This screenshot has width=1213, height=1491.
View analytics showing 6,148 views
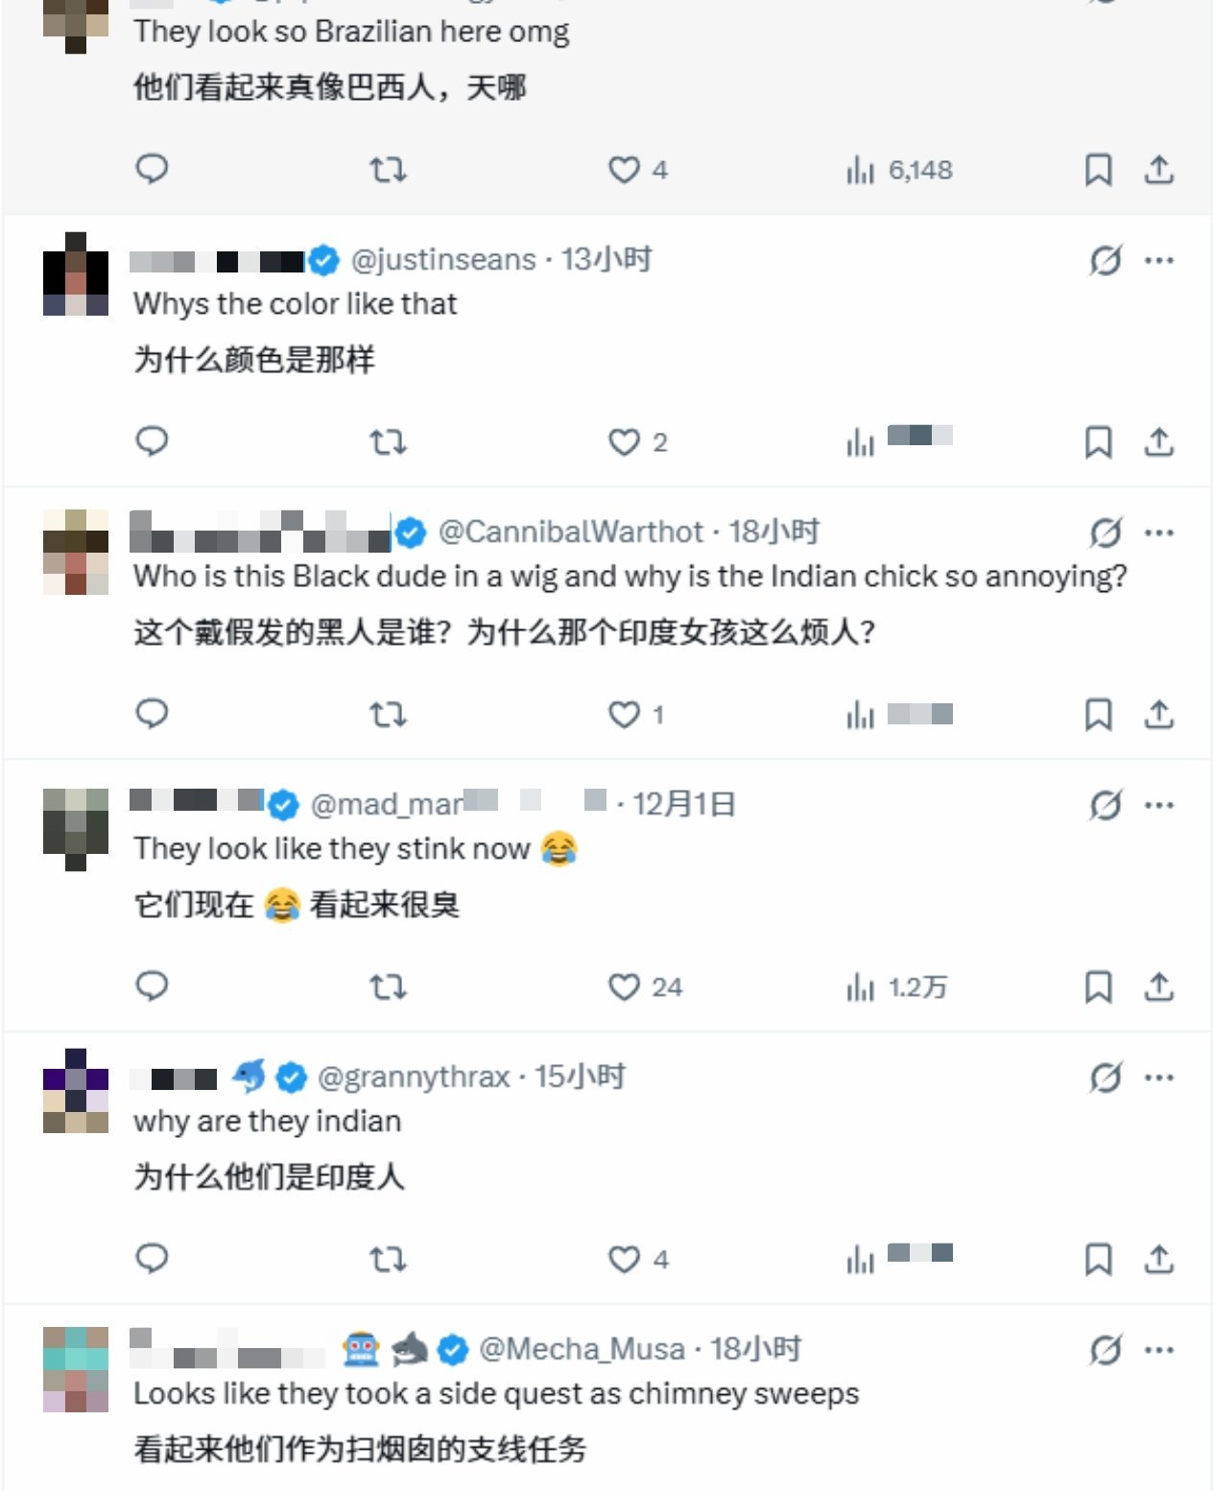[x=899, y=170]
